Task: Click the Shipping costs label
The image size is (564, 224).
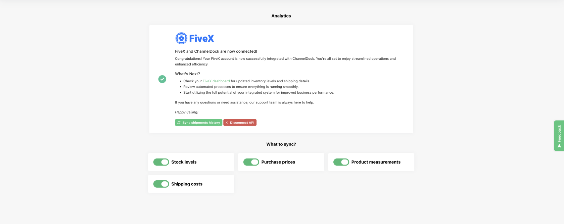Action: coord(187,184)
